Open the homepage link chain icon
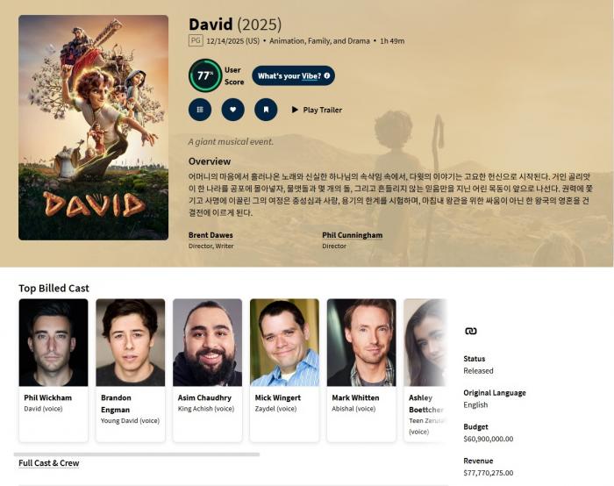Viewport: 614px width, 486px height. pyautogui.click(x=471, y=332)
